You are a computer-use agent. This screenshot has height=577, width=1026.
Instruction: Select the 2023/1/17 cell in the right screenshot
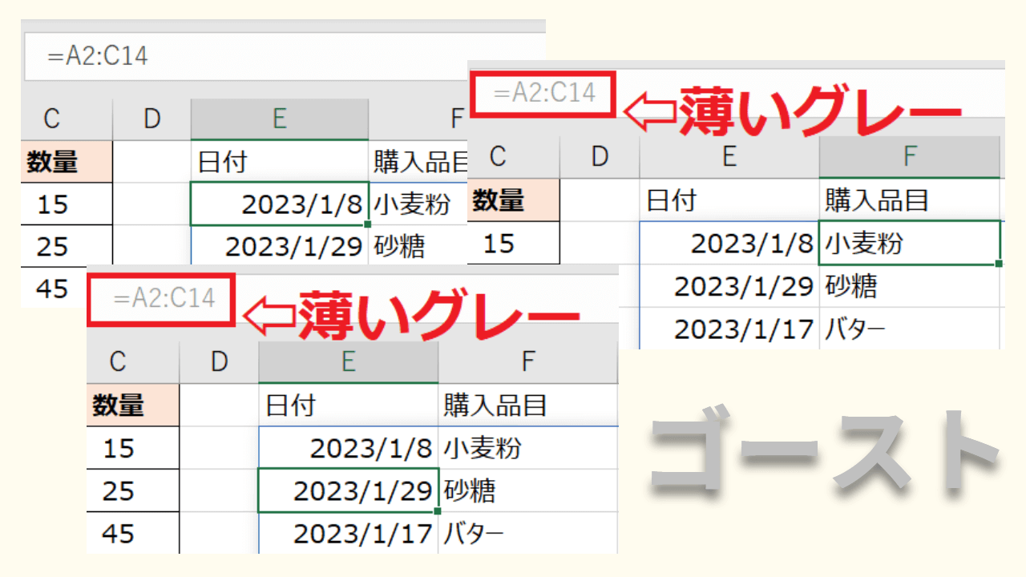coord(728,329)
